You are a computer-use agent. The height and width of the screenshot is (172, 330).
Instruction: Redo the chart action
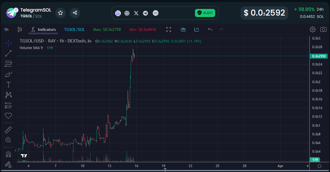(221, 29)
